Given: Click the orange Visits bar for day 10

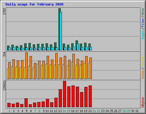Looking at the screenshot, I should 48,67.
